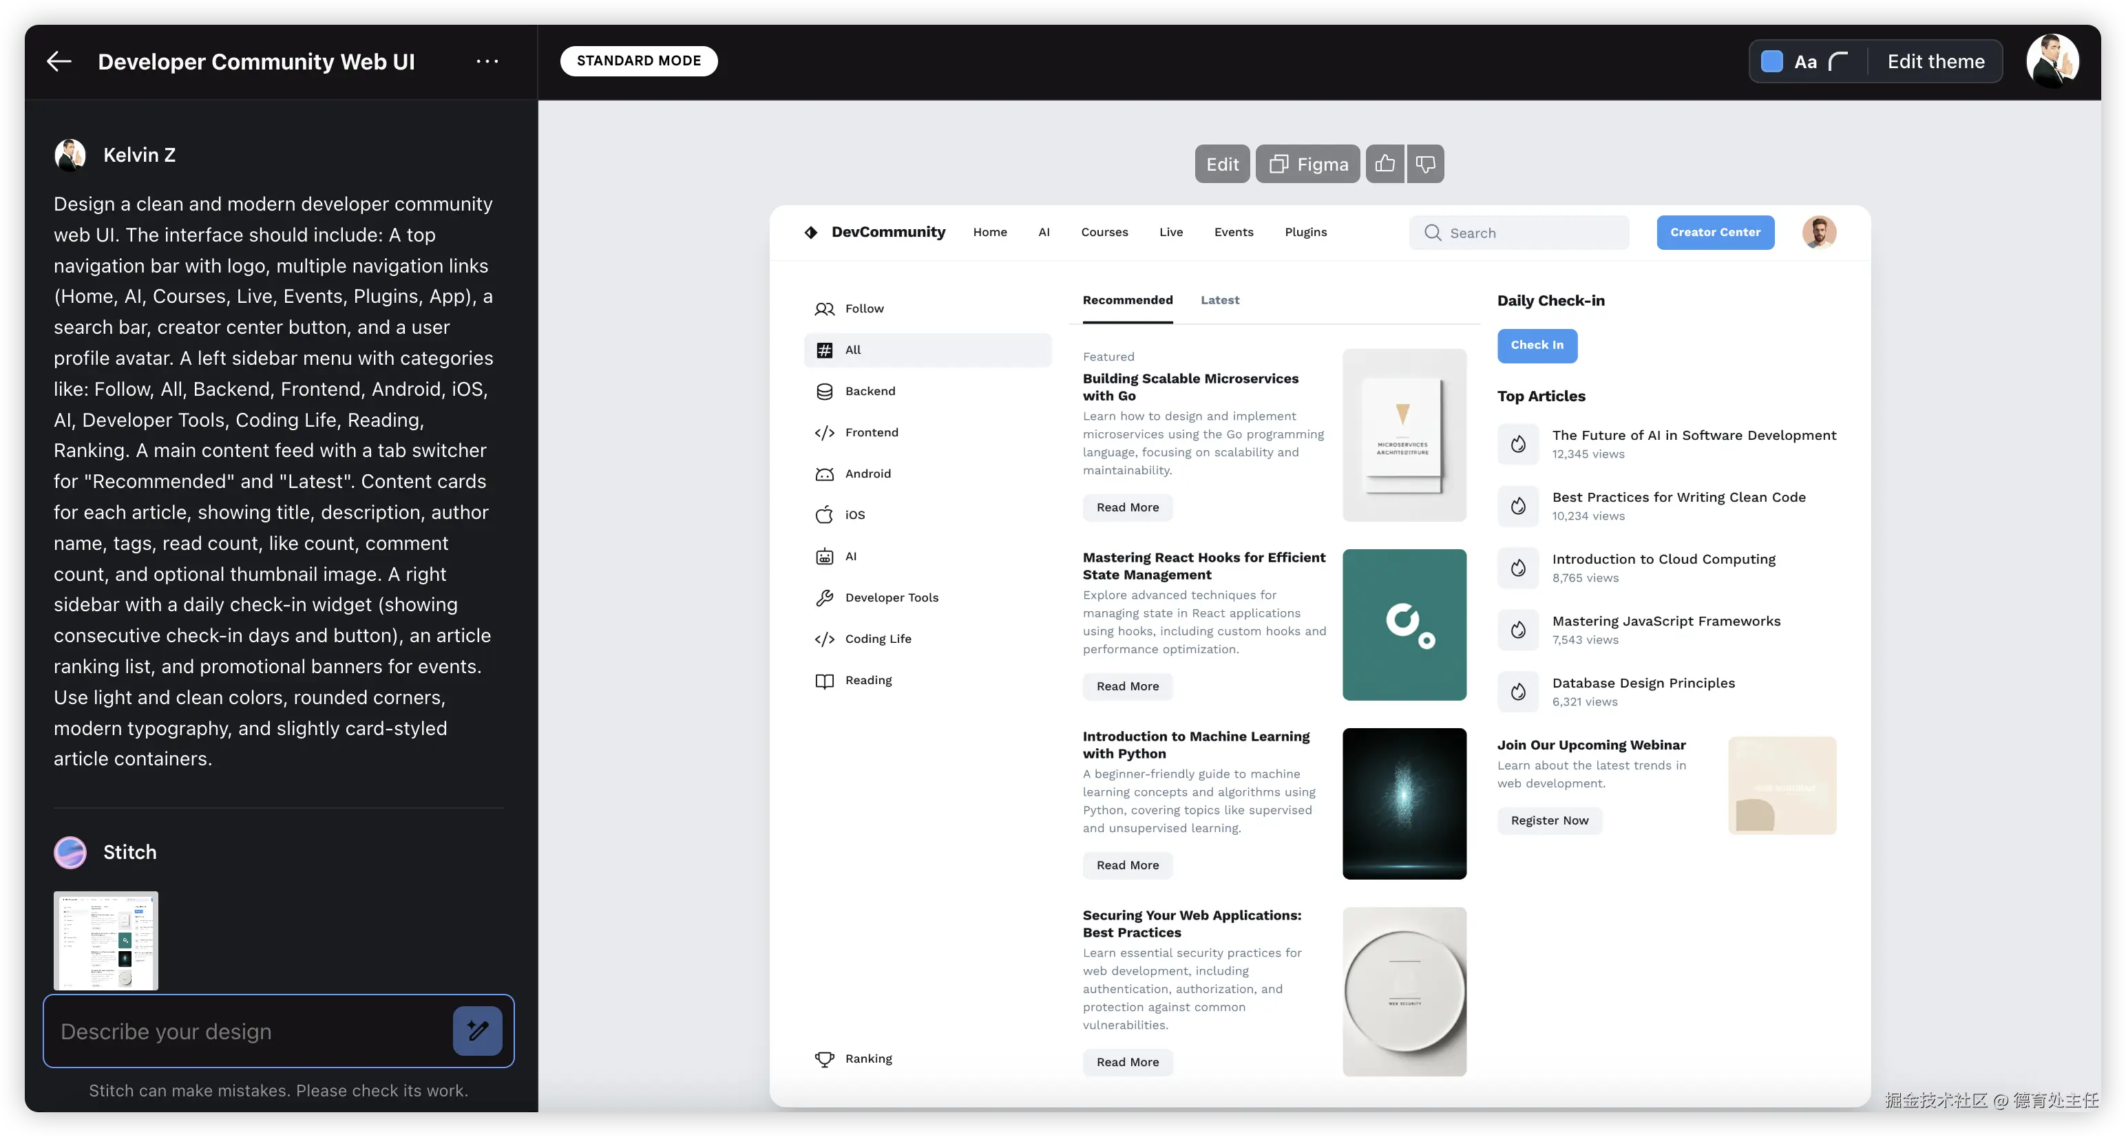Image resolution: width=2126 pixels, height=1137 pixels.
Task: Open the Aa font theme option
Action: pos(1805,62)
